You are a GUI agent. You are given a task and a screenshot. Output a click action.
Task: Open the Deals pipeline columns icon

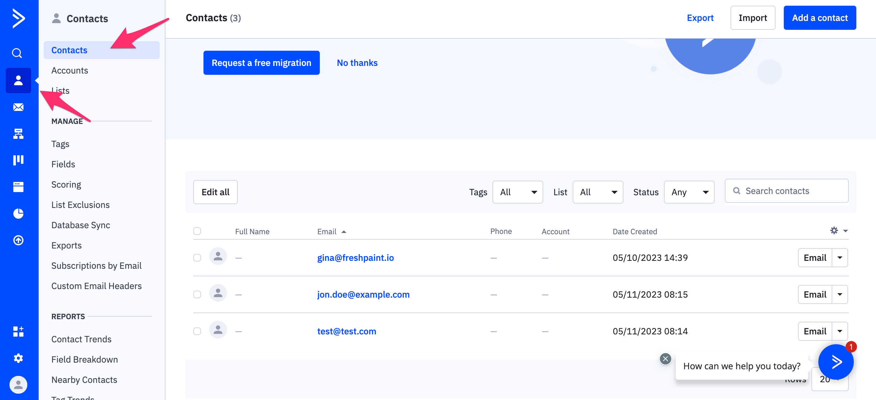tap(18, 160)
